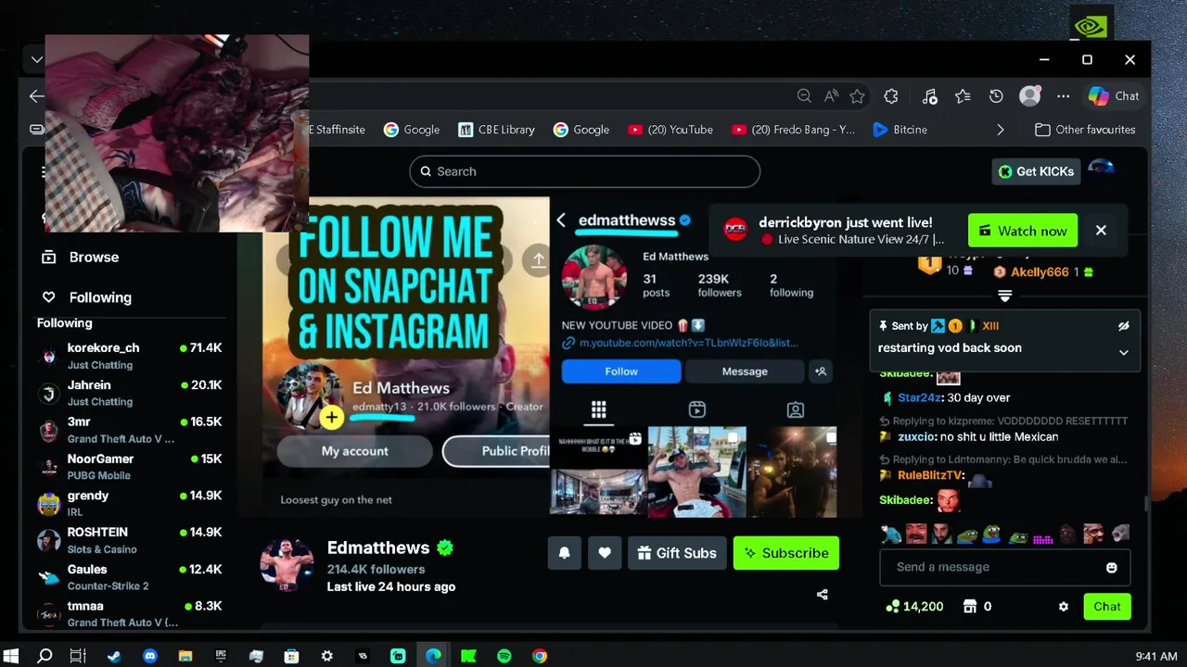Image resolution: width=1187 pixels, height=667 pixels.
Task: Click the media control music note icon
Action: tap(929, 96)
